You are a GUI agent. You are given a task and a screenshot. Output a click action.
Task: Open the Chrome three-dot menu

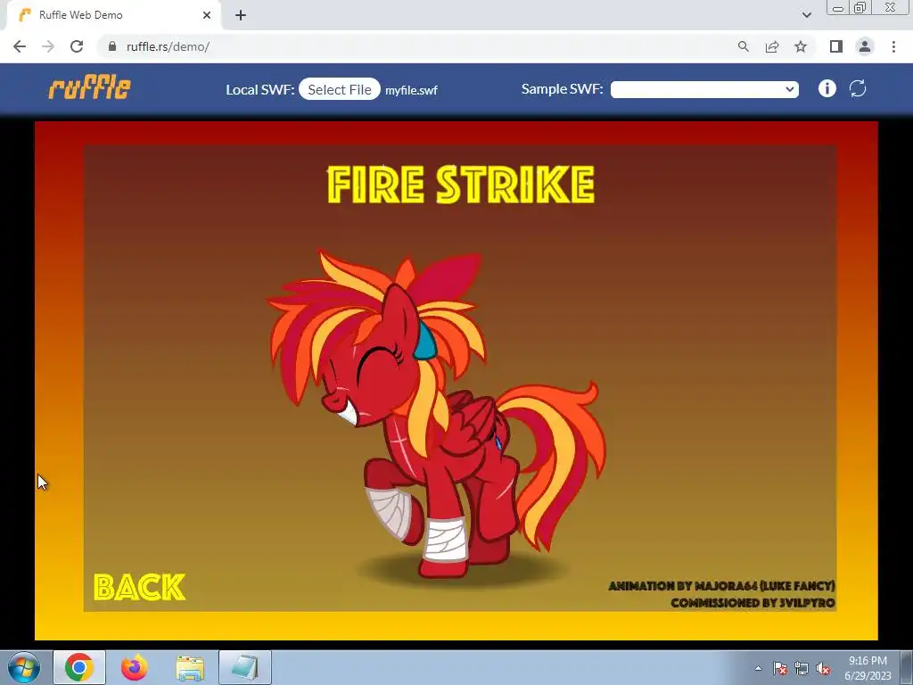pos(893,46)
